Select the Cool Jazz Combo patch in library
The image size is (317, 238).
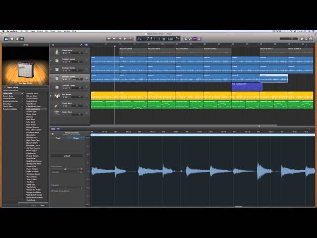[33, 109]
